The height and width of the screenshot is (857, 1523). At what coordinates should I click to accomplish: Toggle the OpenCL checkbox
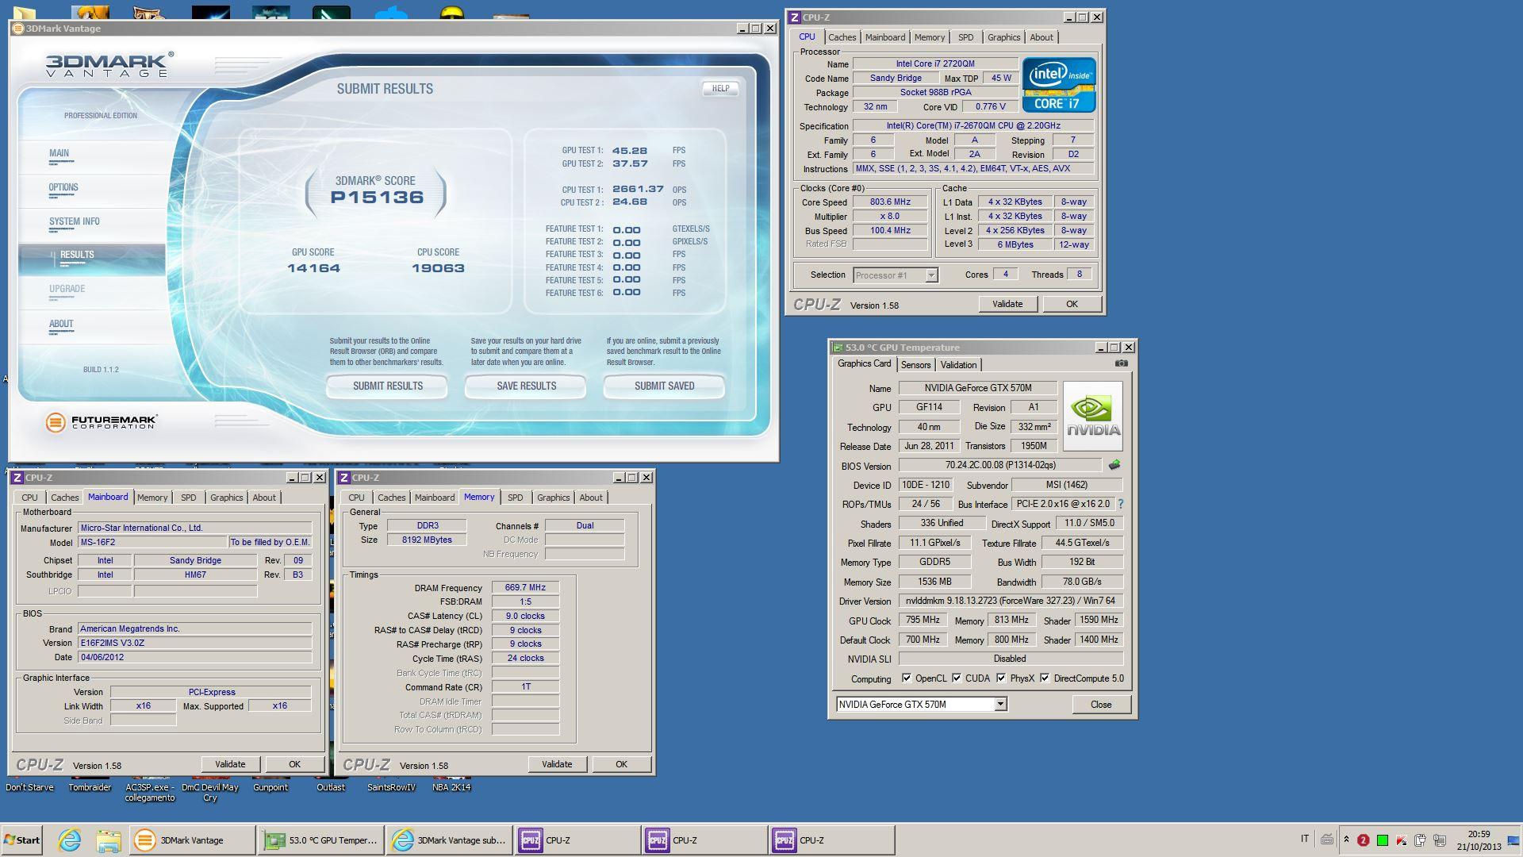[906, 678]
